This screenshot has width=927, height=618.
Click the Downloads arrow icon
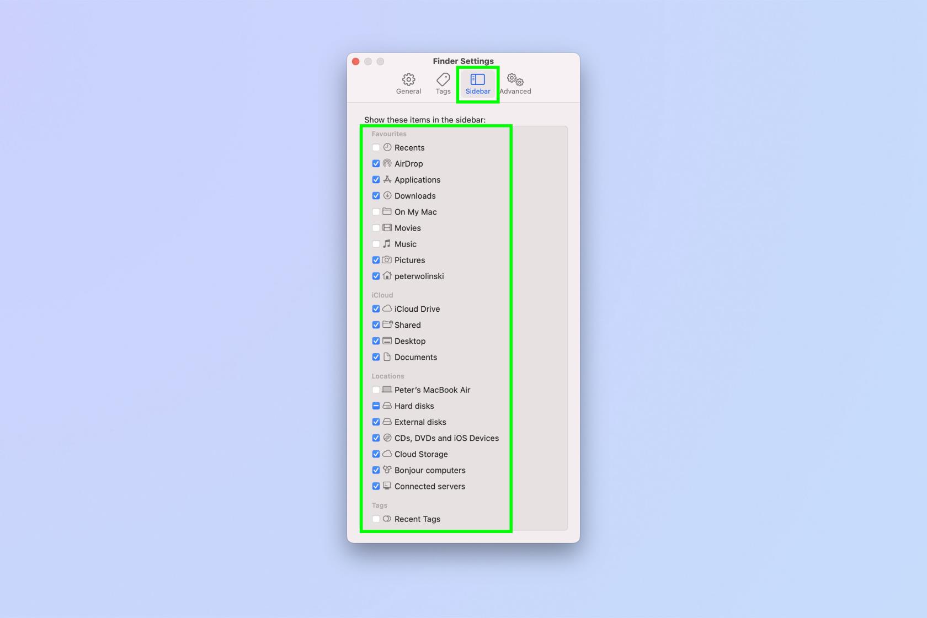pos(387,195)
